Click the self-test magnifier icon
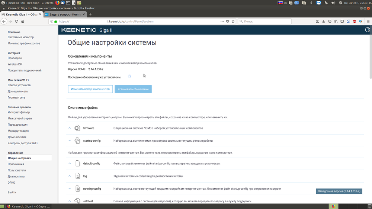The image size is (372, 209). [x=77, y=201]
